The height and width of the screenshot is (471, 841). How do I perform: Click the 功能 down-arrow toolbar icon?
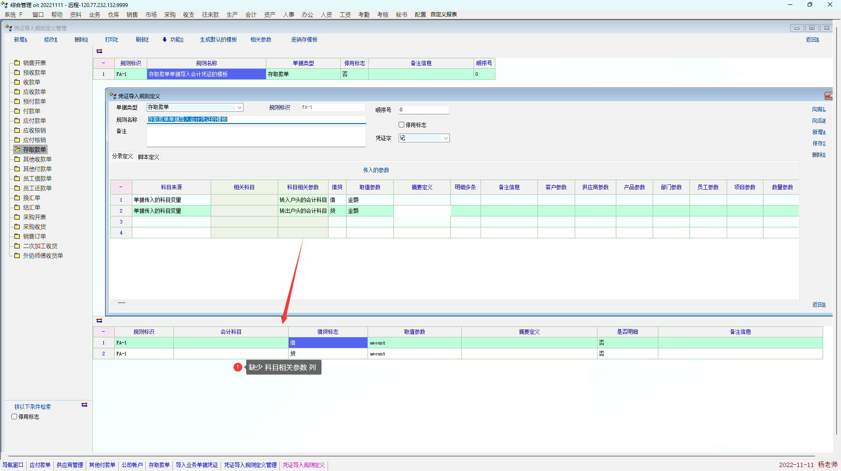pyautogui.click(x=165, y=39)
